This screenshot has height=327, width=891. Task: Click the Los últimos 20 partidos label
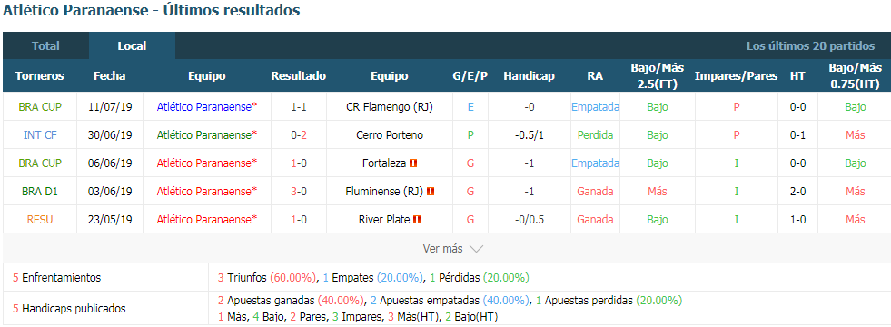point(811,46)
